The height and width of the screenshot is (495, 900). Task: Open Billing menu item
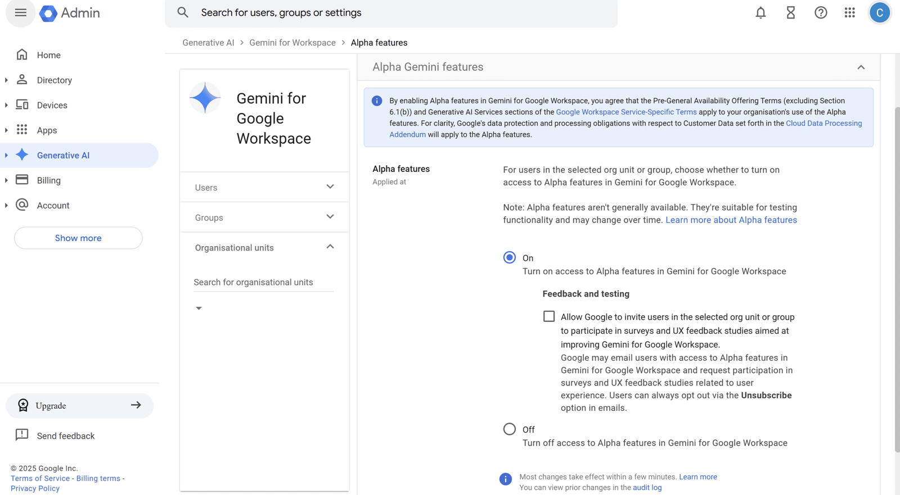point(49,180)
